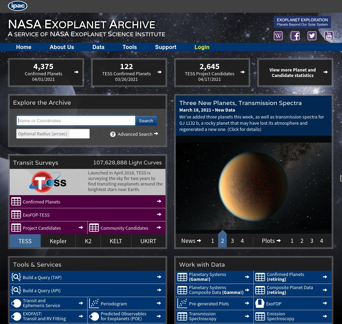Click the Advanced Search help question mark
This screenshot has height=324, width=342.
tap(113, 134)
